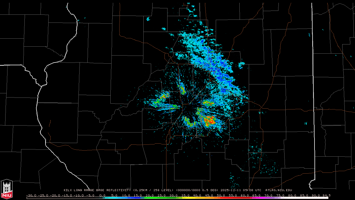
Task: Click the 50.0 dBZ label on color scale
Action: coord(221,195)
